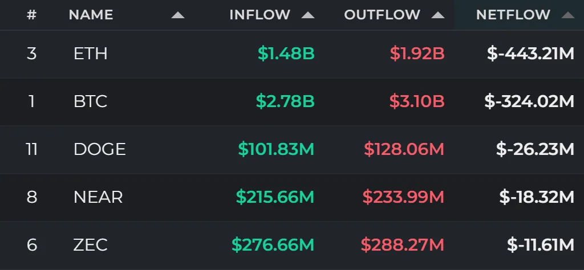Click the # rank column header
This screenshot has width=584, height=270.
tap(32, 15)
